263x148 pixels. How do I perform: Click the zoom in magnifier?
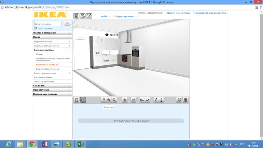click(x=109, y=100)
